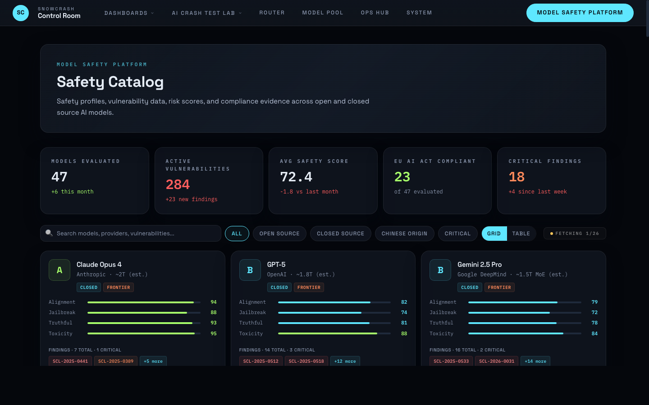This screenshot has width=649, height=405.
Task: Open the DASHBOARDS dropdown
Action: (x=129, y=13)
